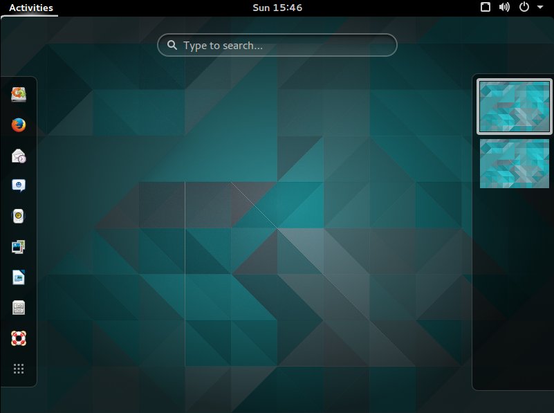Open the volume indicator in top bar
The height and width of the screenshot is (413, 554).
point(504,7)
